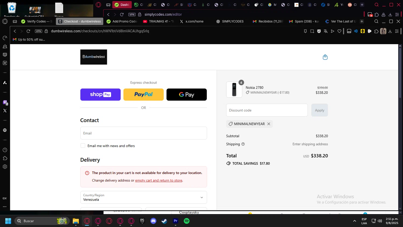Open the cart bag icon
Viewport: 403px width, 227px height.
(x=325, y=57)
